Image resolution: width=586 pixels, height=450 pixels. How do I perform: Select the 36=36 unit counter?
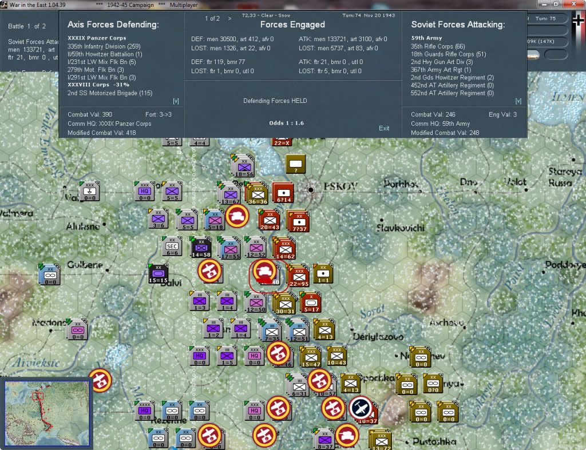coord(258,194)
